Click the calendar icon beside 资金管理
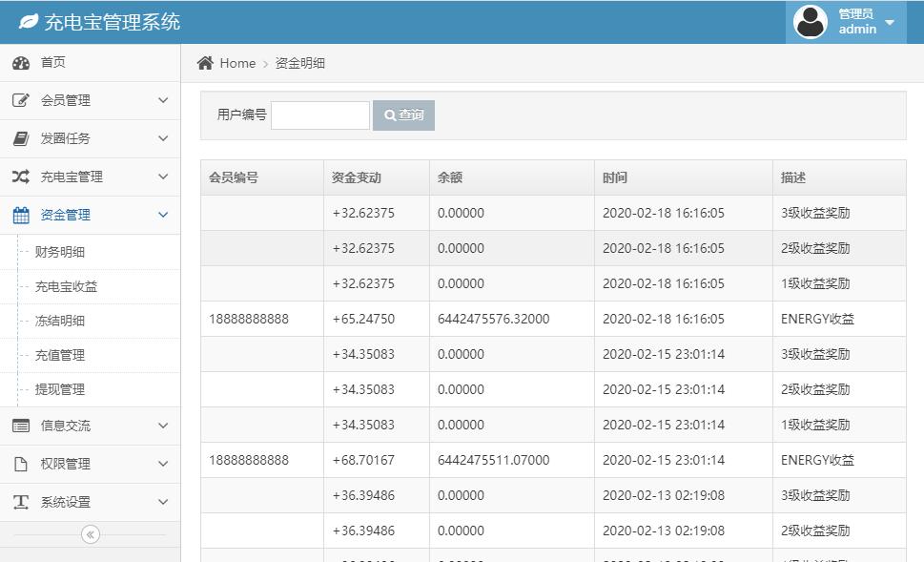The height and width of the screenshot is (562, 924). pos(21,215)
